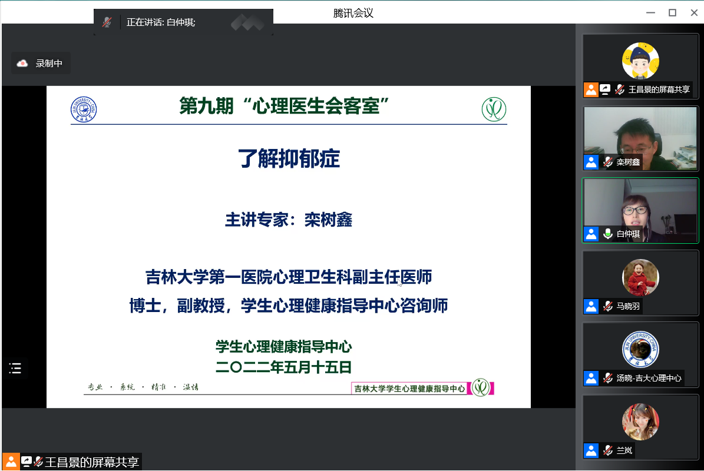Viewport: 704px width, 471px height.
Task: Click the green active mic icon next to 白仲琪
Action: coord(607,234)
